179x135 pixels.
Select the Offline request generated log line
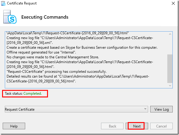point(41,52)
